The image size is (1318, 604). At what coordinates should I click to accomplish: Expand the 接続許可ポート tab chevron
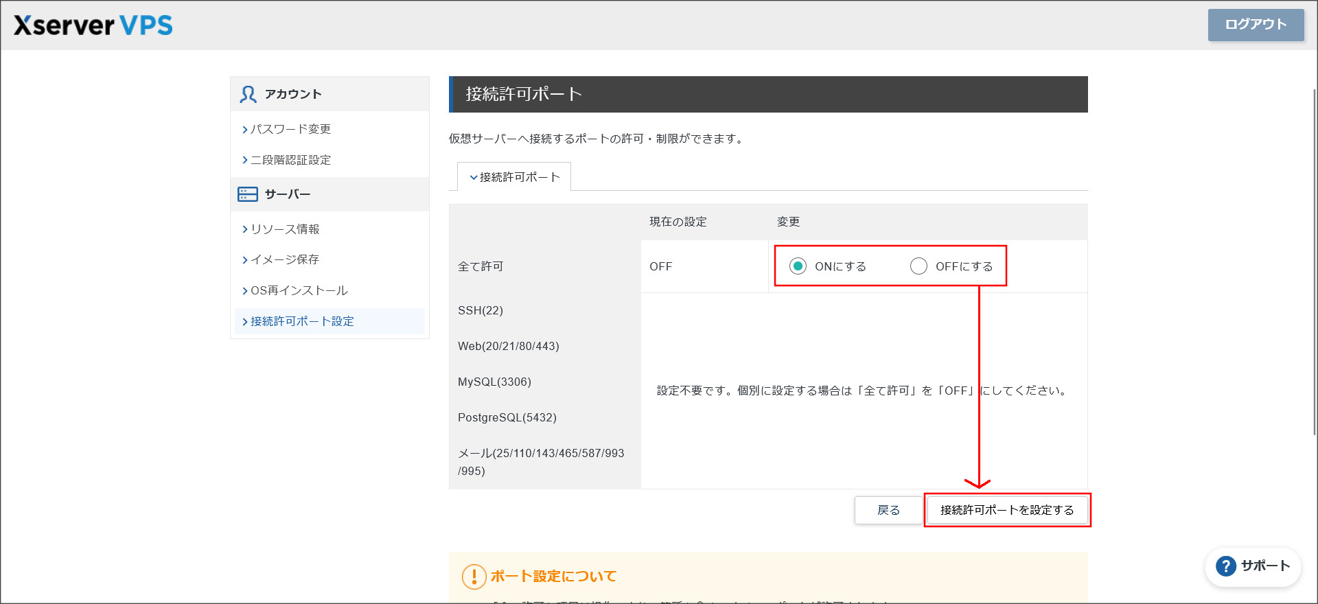[x=473, y=178]
